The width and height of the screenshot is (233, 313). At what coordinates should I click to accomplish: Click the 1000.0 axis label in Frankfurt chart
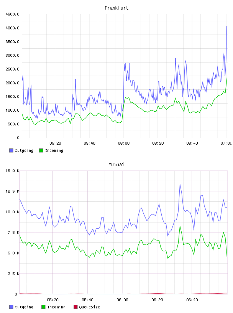tap(12, 110)
